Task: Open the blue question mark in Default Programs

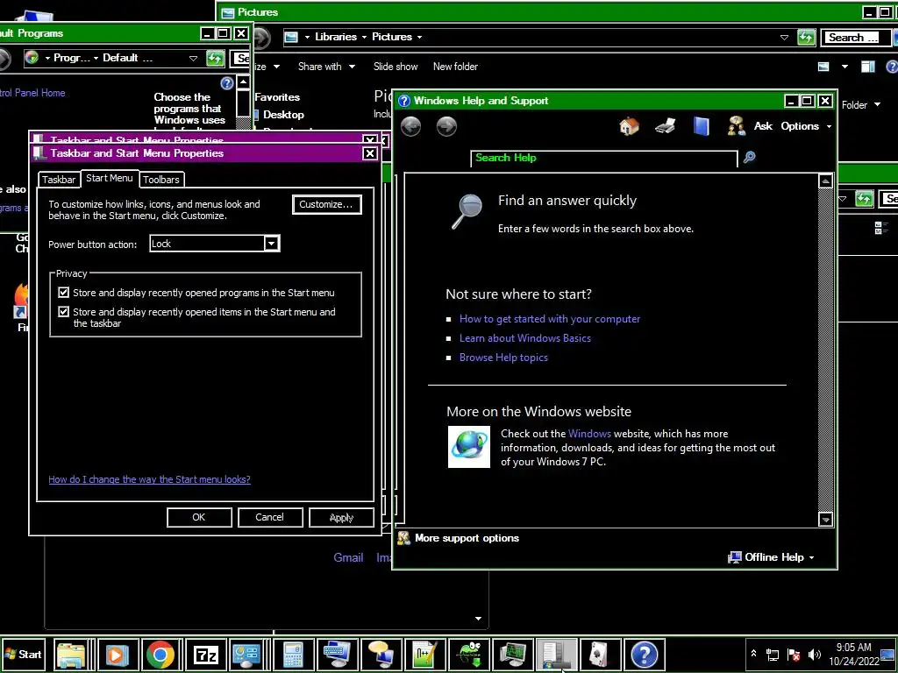Action: click(x=227, y=83)
